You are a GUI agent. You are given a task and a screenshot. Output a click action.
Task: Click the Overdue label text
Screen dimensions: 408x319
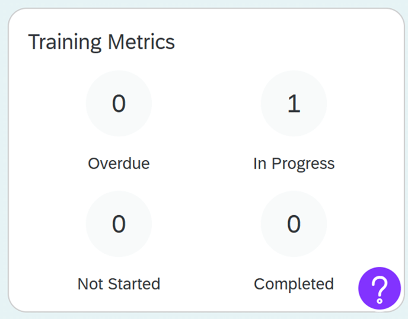click(x=119, y=164)
